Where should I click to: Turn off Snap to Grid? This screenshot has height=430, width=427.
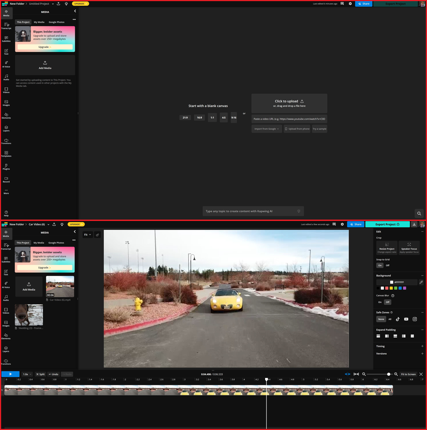pyautogui.click(x=388, y=265)
